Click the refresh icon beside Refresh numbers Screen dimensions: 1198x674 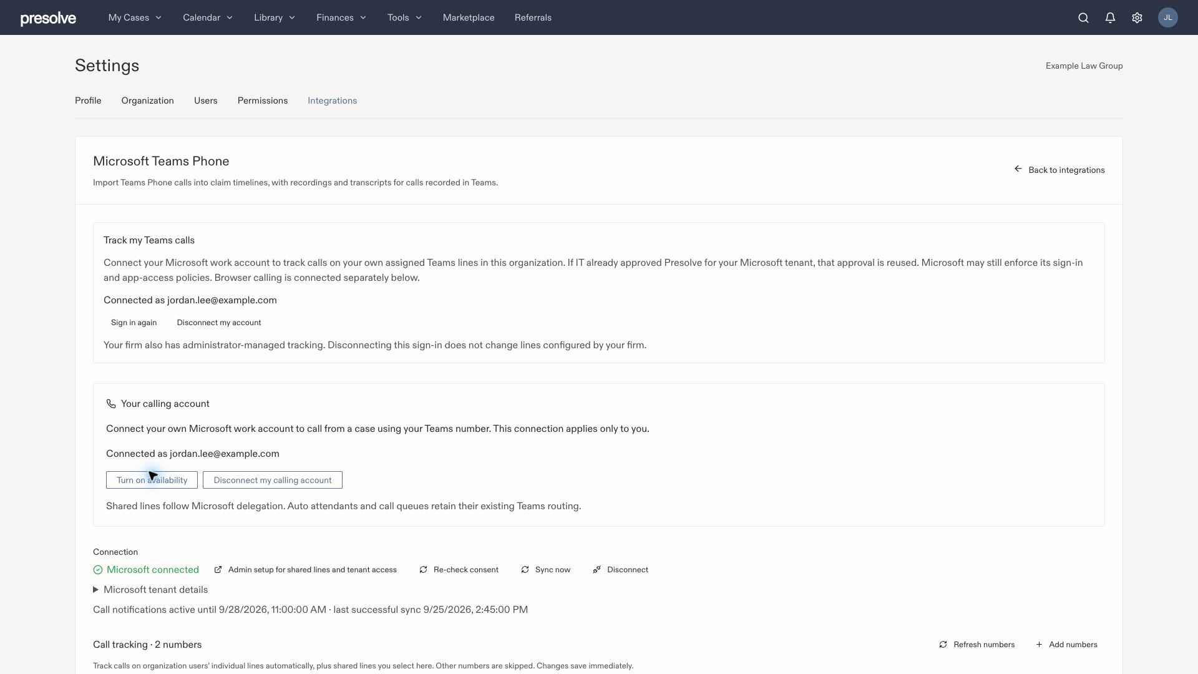pos(943,645)
